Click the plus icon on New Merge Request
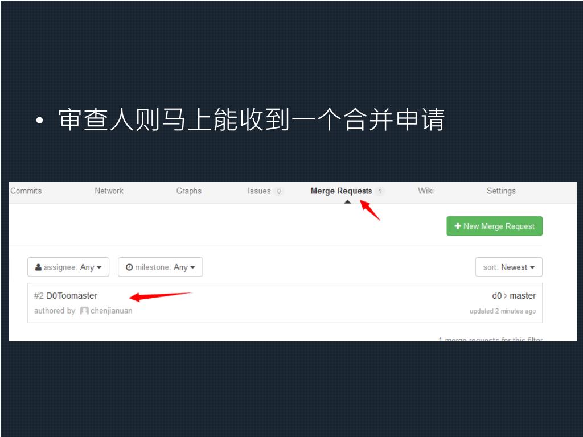583x437 pixels. tap(458, 226)
